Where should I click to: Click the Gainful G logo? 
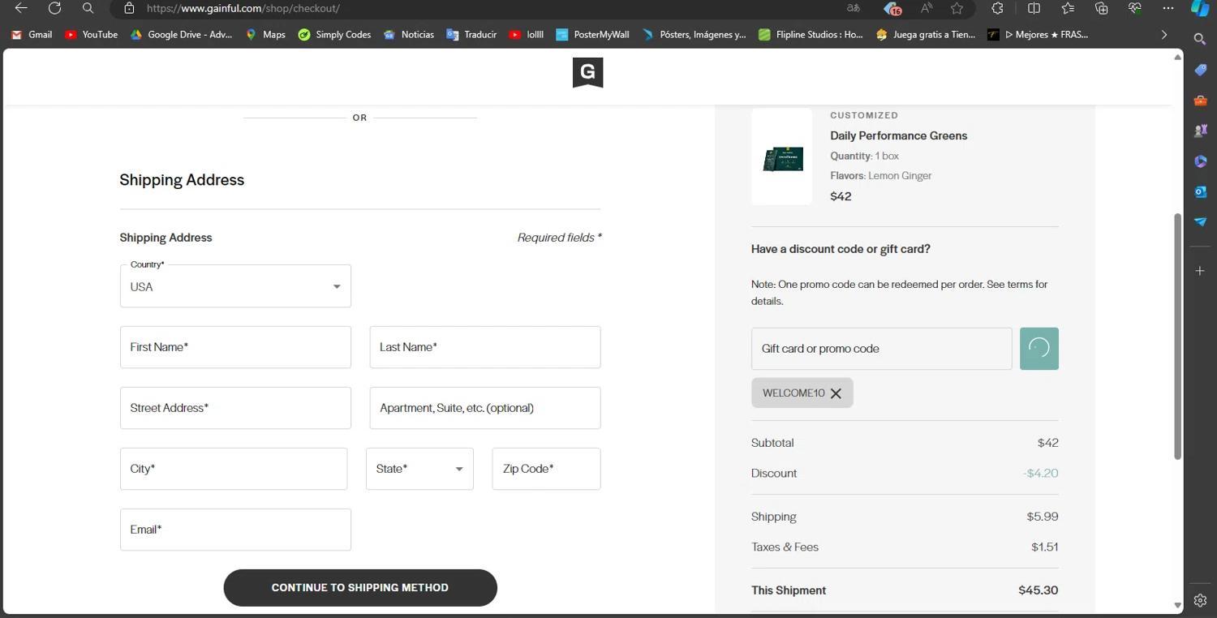pos(587,73)
